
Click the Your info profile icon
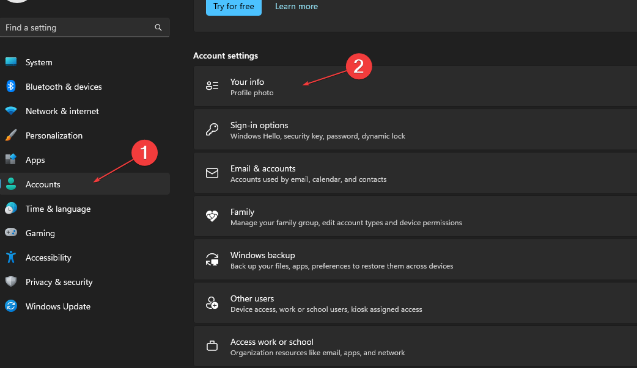pyautogui.click(x=212, y=86)
